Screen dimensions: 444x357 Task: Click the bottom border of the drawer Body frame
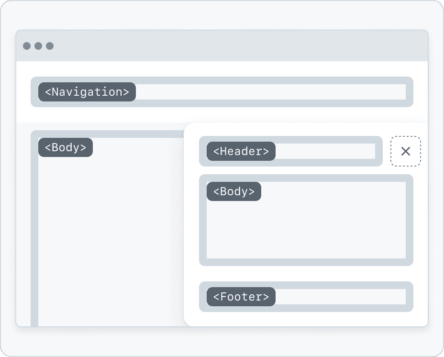coord(306,262)
